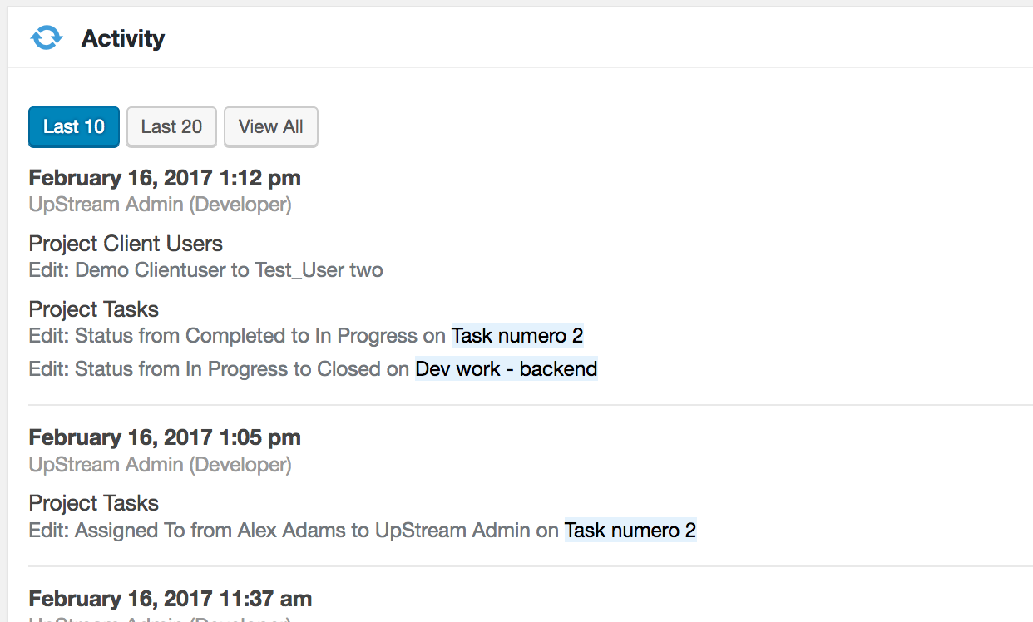Click the Project Client Users section heading

tap(126, 244)
